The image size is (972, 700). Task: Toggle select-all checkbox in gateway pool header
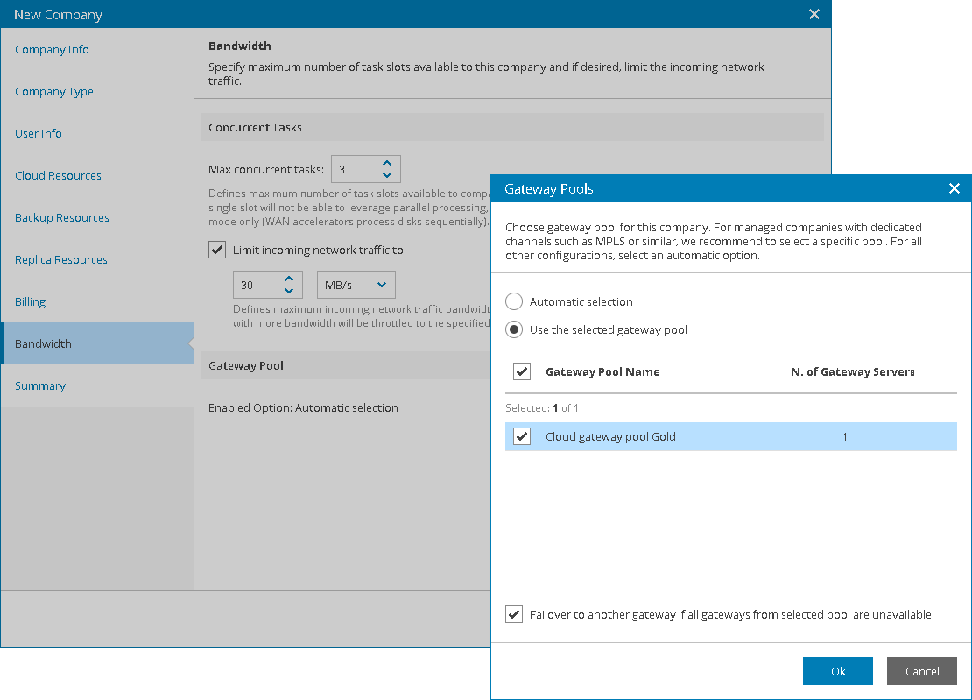522,372
